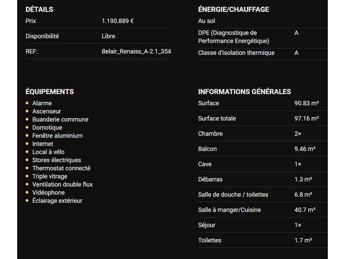Click the Disponibilité value Libre
The height and width of the screenshot is (259, 345).
click(108, 36)
